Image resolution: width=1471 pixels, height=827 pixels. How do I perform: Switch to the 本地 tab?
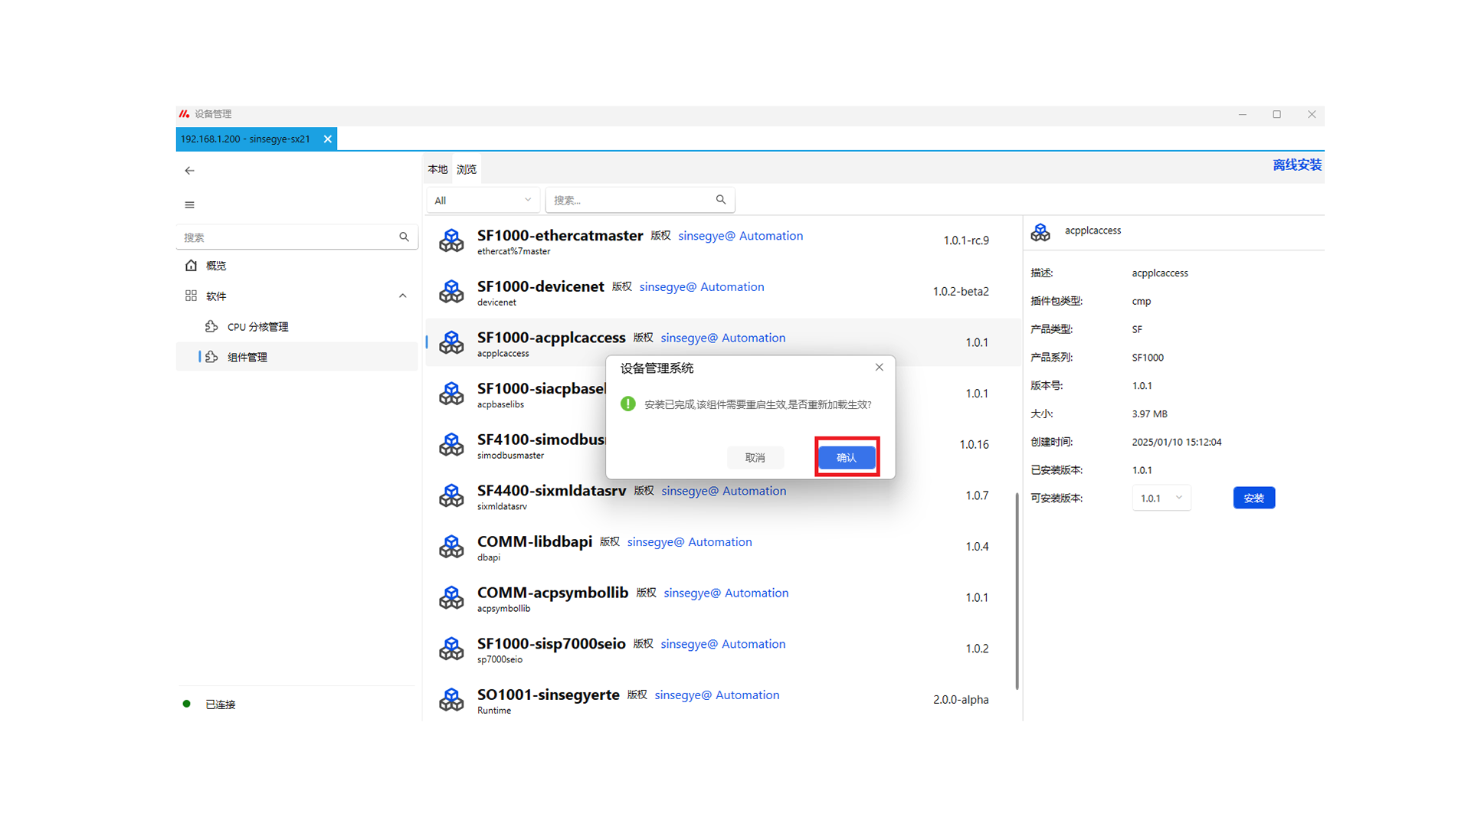[437, 169]
